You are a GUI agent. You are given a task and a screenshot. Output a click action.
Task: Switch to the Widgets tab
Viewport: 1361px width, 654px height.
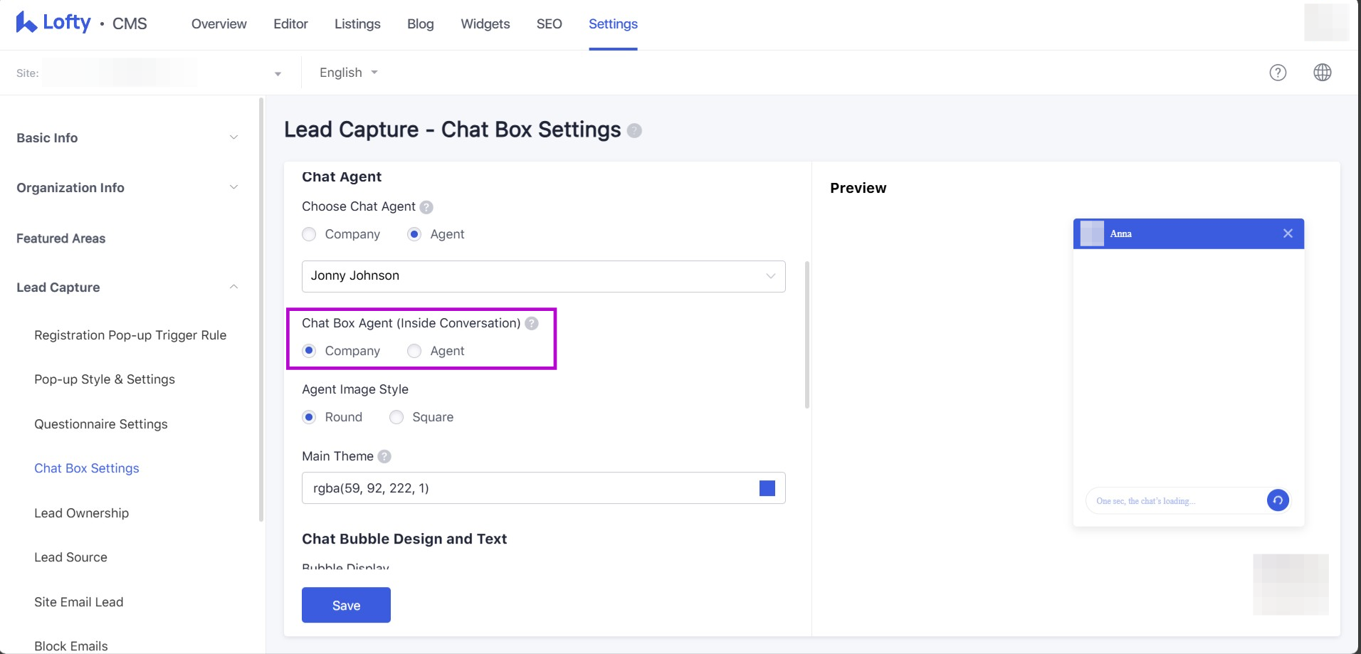point(485,24)
